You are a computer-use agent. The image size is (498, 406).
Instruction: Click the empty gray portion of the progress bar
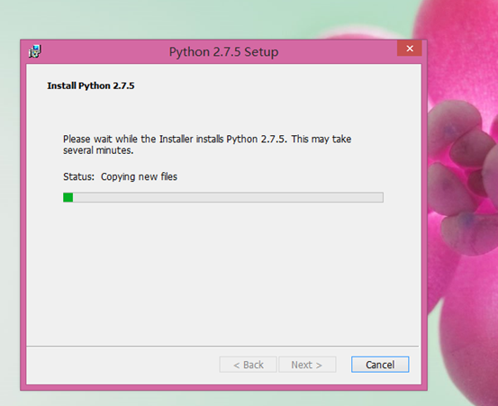point(228,197)
